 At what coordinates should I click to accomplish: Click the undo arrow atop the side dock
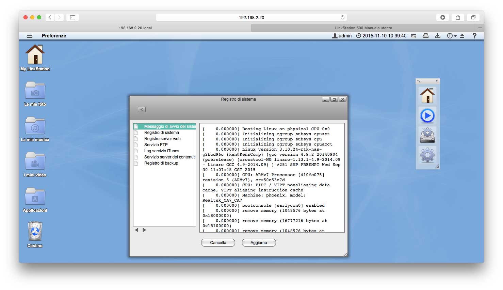click(419, 81)
